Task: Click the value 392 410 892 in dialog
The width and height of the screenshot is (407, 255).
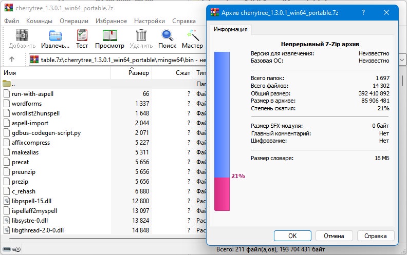Action: coord(374,93)
